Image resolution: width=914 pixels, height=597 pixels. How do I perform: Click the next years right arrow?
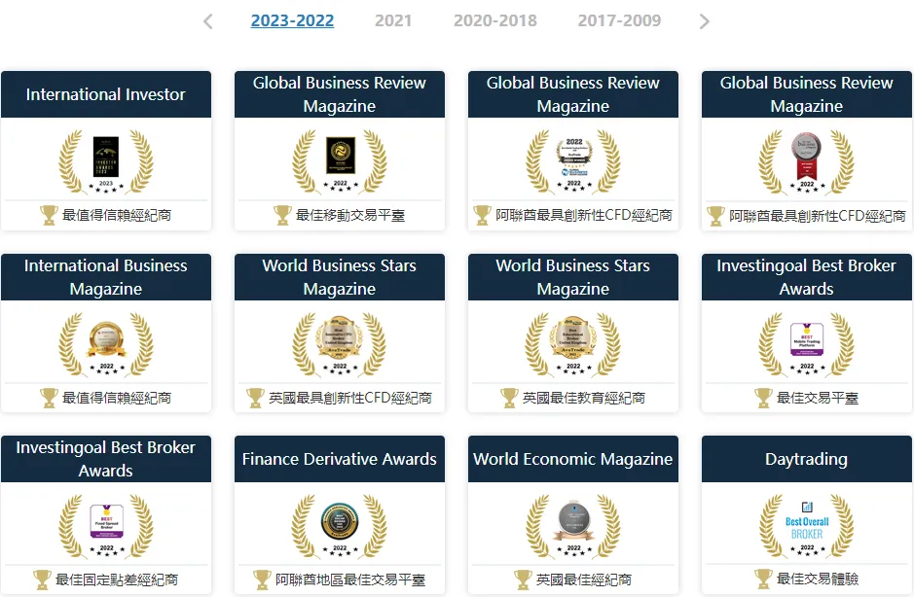tap(704, 21)
